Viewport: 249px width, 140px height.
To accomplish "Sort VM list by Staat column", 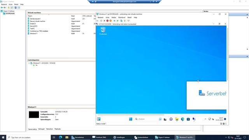I will click(x=73, y=16).
